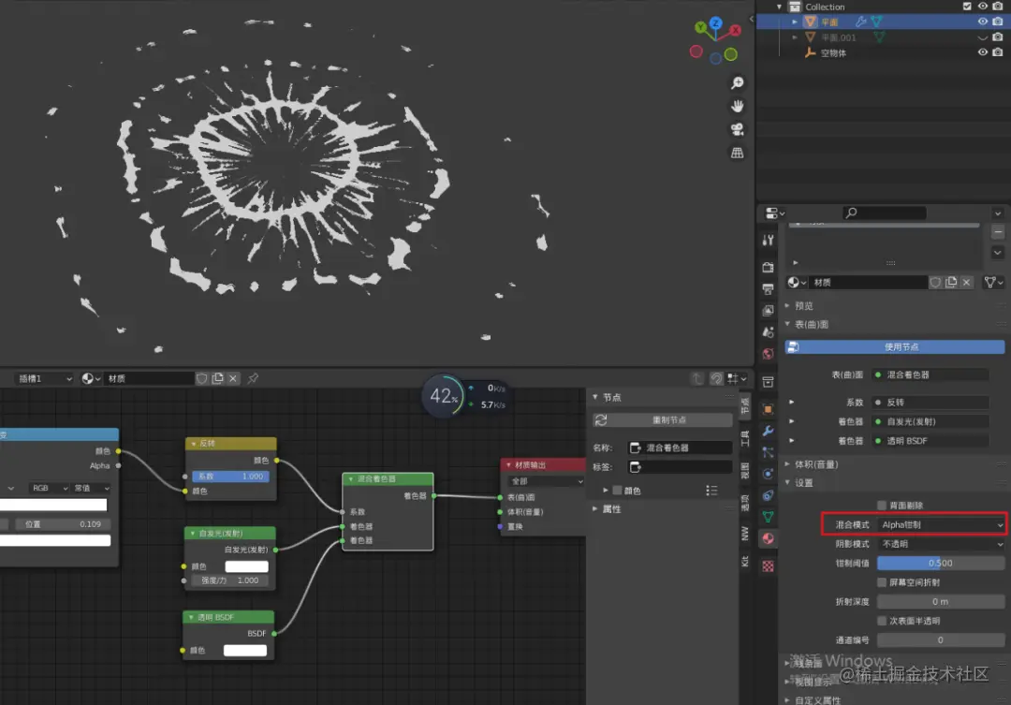
Task: Open the Tool properties tab icon
Action: (768, 241)
